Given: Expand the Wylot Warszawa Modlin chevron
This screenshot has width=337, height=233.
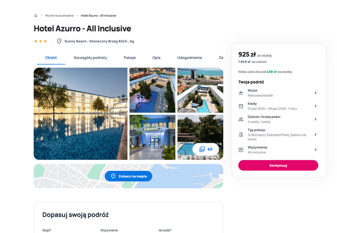Looking at the screenshot, I should 316,93.
